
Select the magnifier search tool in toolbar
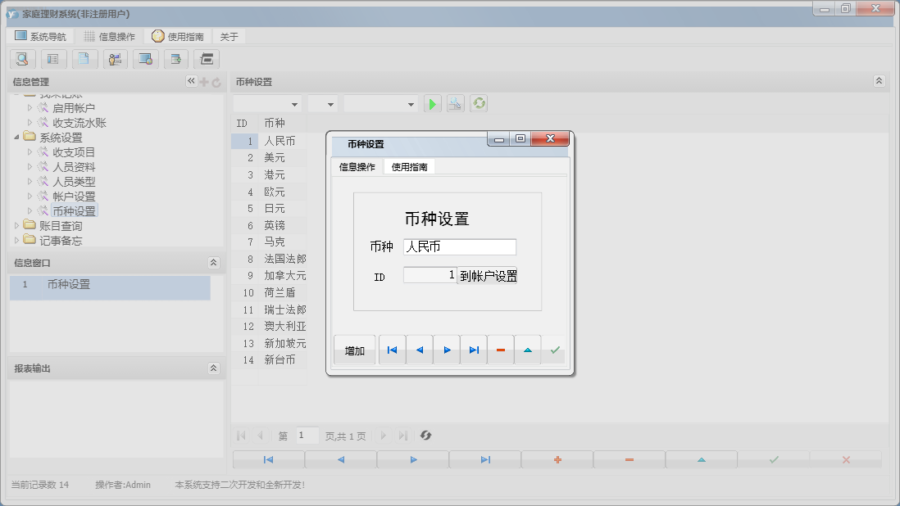pos(22,59)
